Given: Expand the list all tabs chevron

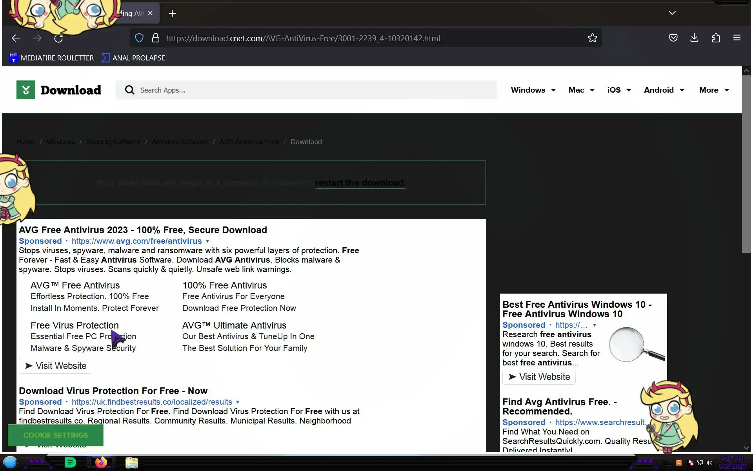Looking at the screenshot, I should coord(672,13).
